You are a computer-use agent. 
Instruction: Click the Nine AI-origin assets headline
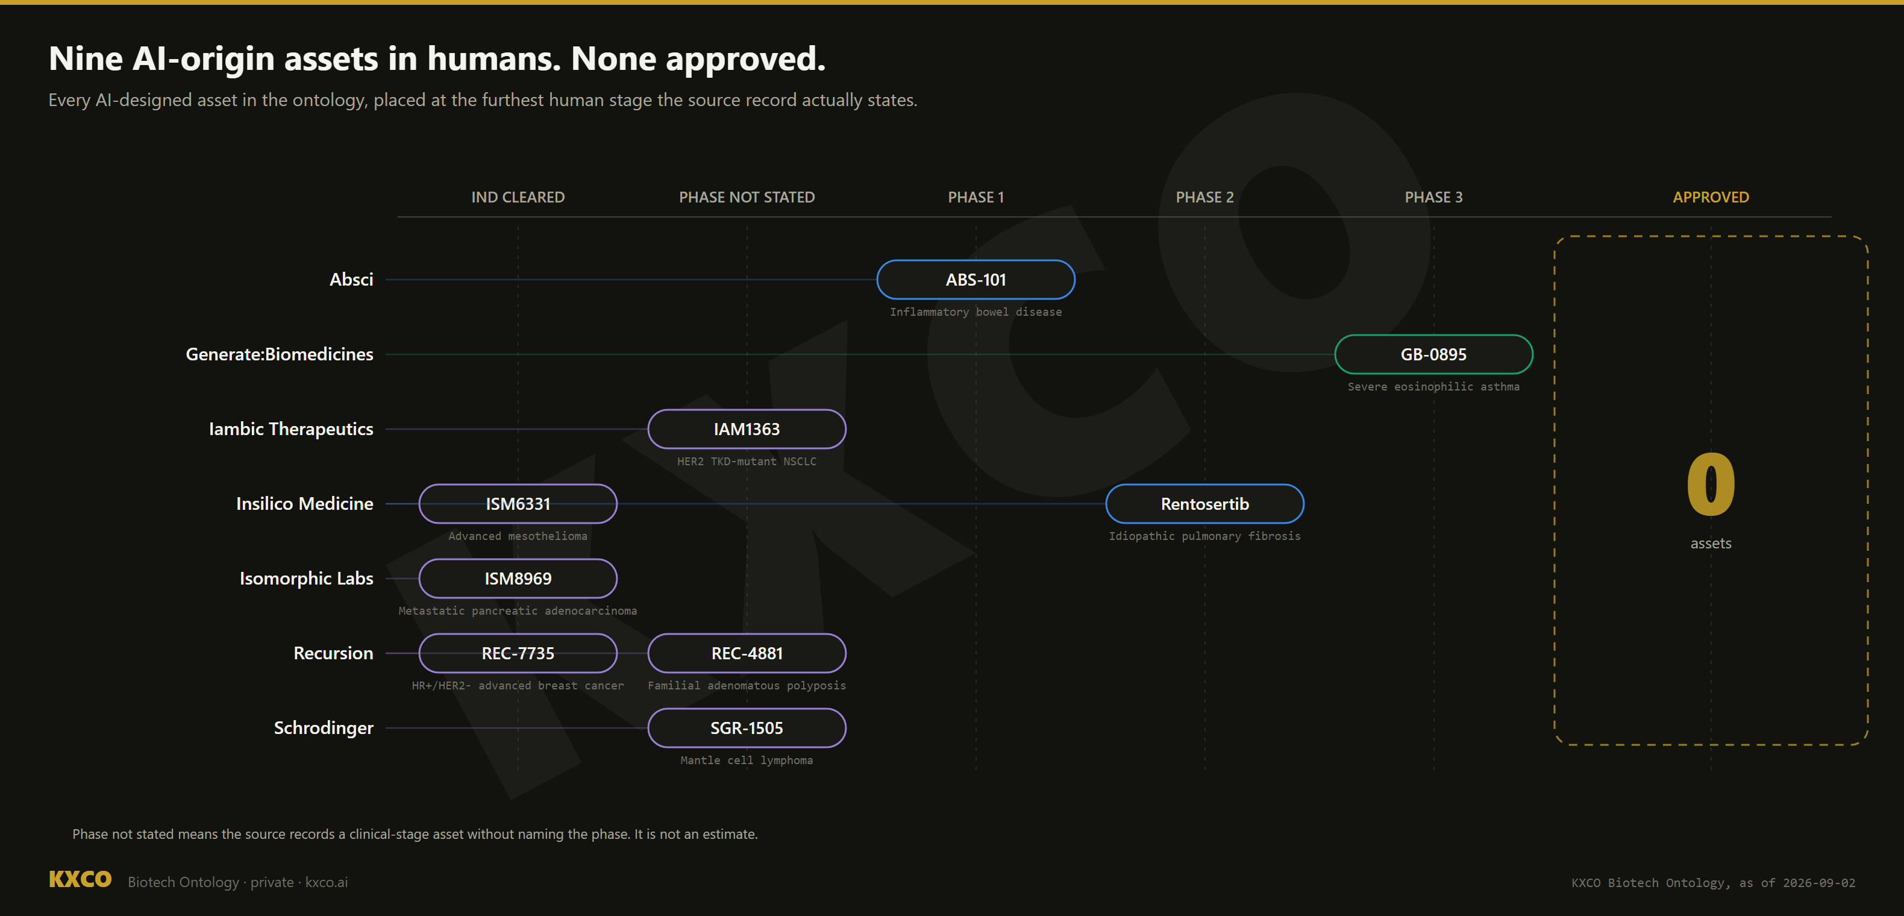click(437, 58)
